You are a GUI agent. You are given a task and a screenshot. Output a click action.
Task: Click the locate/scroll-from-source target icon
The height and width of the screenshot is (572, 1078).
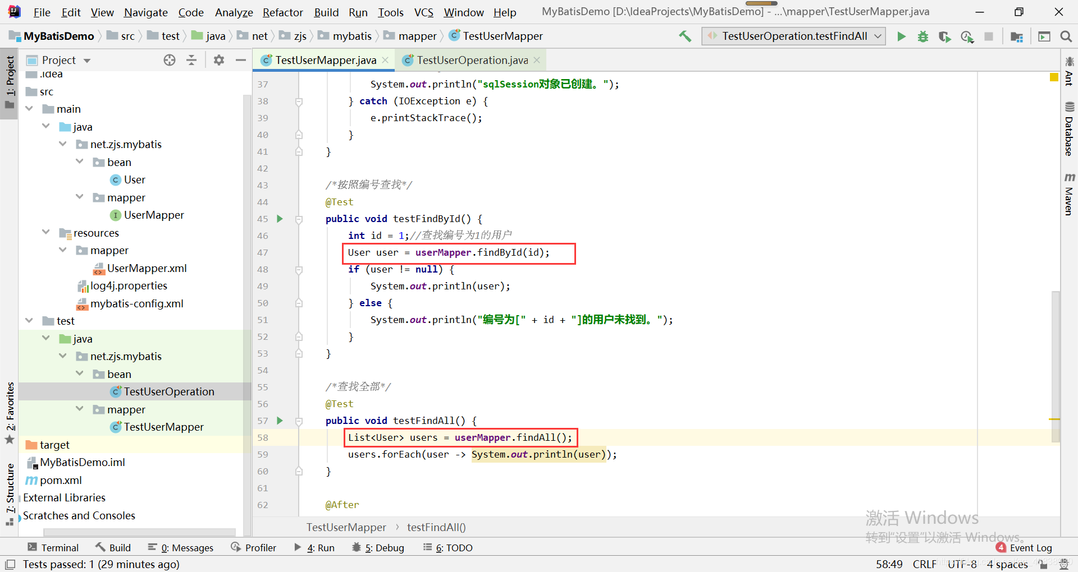pyautogui.click(x=170, y=60)
